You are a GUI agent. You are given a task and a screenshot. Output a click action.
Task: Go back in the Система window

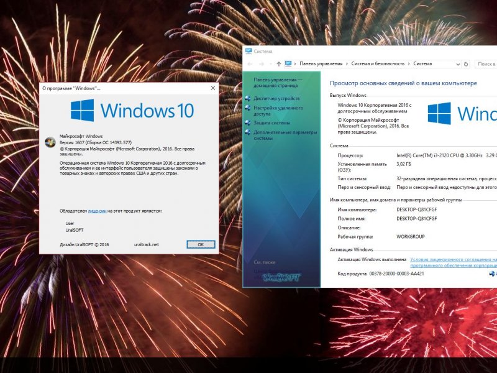point(250,64)
